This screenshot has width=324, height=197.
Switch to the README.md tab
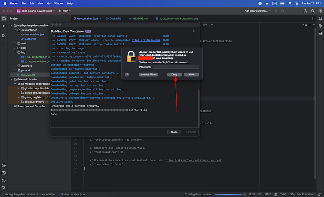click(138, 18)
